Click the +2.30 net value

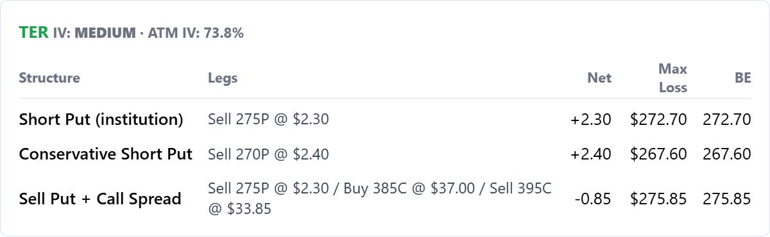591,120
